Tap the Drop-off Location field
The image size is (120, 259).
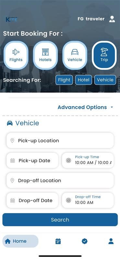pyautogui.click(x=60, y=180)
